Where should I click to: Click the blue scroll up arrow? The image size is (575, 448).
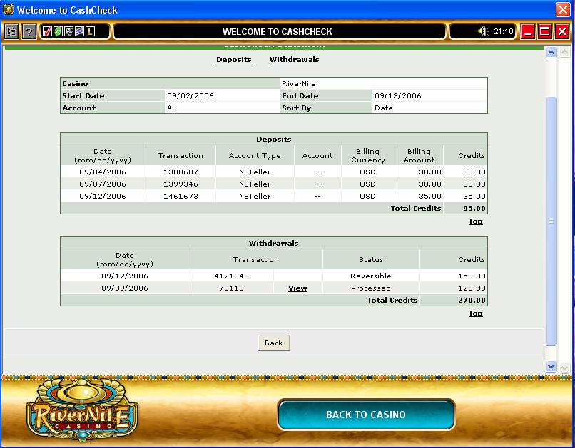pos(551,53)
